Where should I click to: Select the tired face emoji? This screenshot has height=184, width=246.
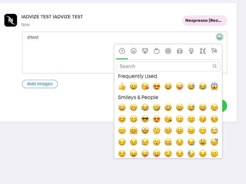203,142
